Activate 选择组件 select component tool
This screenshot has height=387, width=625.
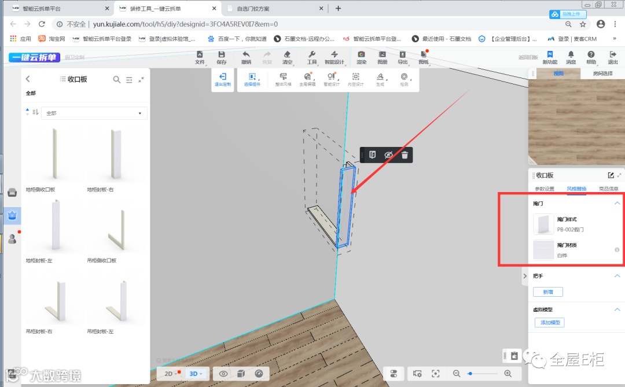click(x=252, y=79)
